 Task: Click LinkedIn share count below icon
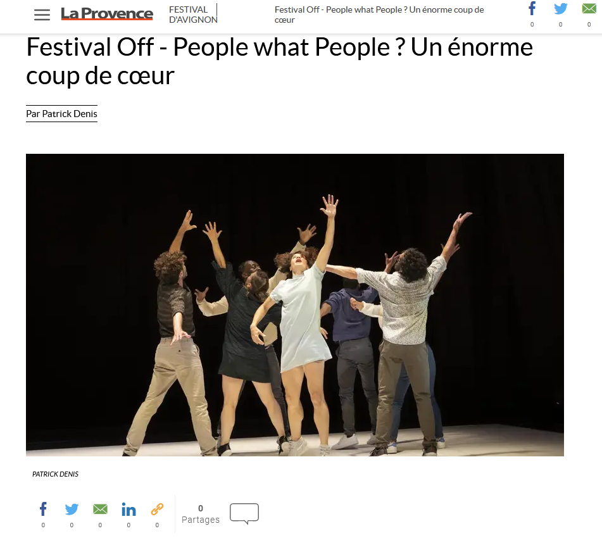129,525
